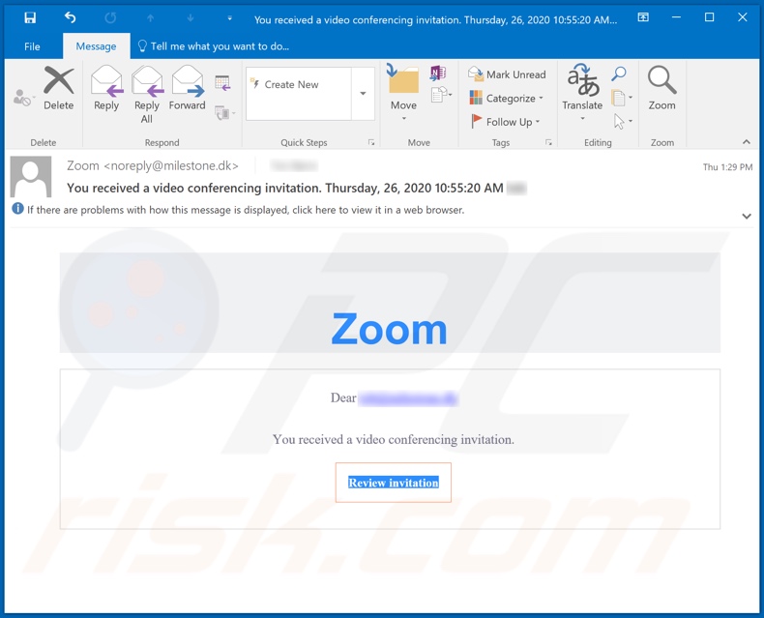764x618 pixels.
Task: Open the Quick Steps dialog launcher
Action: pyautogui.click(x=371, y=142)
